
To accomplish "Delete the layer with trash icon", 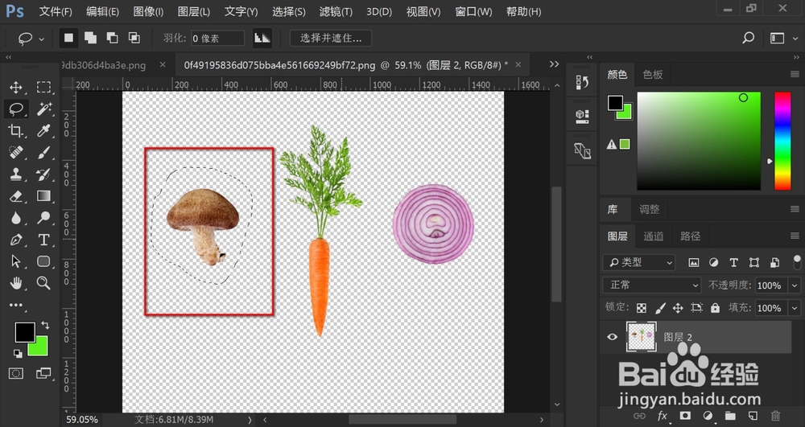I will pyautogui.click(x=776, y=416).
